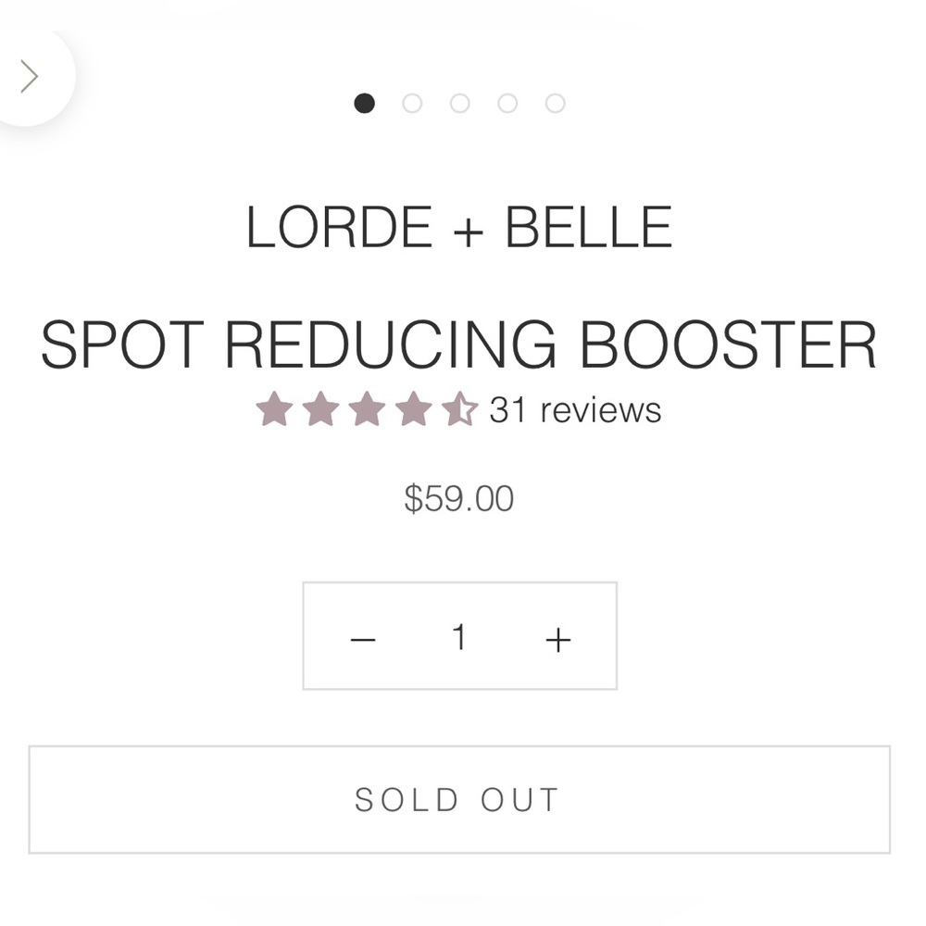Select the second star in the rating
The width and height of the screenshot is (926, 926).
[x=324, y=407]
